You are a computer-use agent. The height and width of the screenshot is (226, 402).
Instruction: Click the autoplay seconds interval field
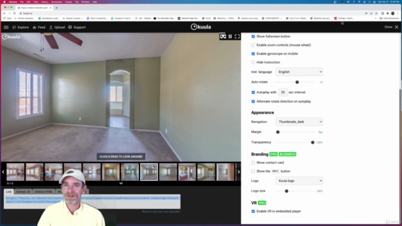283,92
